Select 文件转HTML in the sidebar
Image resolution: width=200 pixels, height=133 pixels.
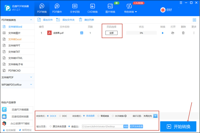(17, 58)
